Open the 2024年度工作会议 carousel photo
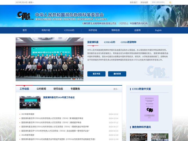 coord(50,59)
